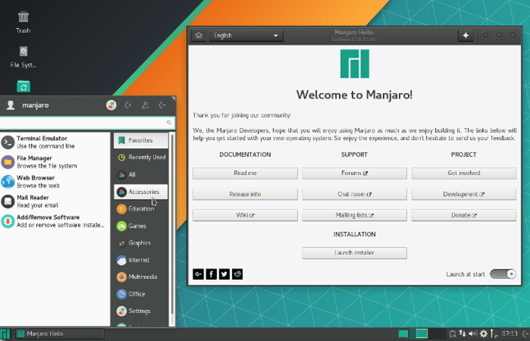530x341 pixels.
Task: Click the manjaro username label
Action: [x=35, y=105]
